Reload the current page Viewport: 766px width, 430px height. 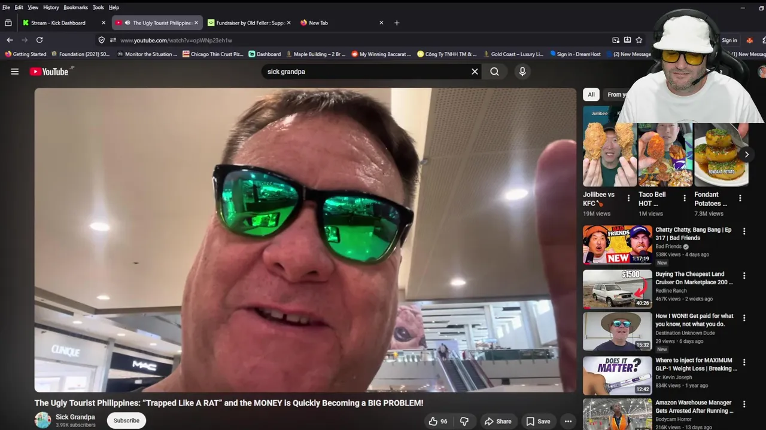pyautogui.click(x=39, y=40)
